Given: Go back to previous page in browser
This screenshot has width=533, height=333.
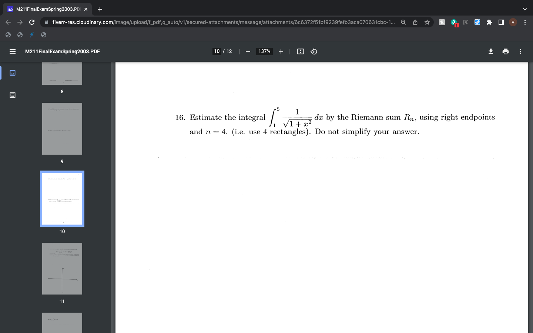Looking at the screenshot, I should point(8,22).
